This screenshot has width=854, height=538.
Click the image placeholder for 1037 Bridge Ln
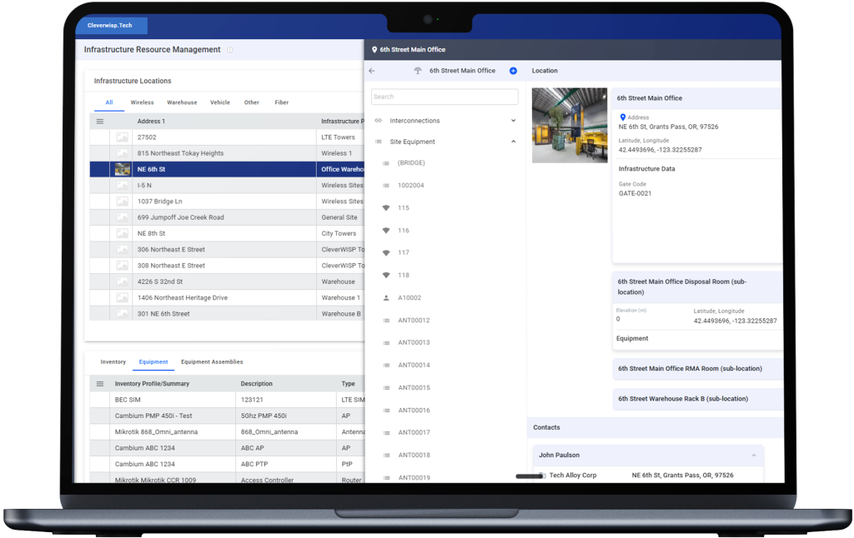122,202
